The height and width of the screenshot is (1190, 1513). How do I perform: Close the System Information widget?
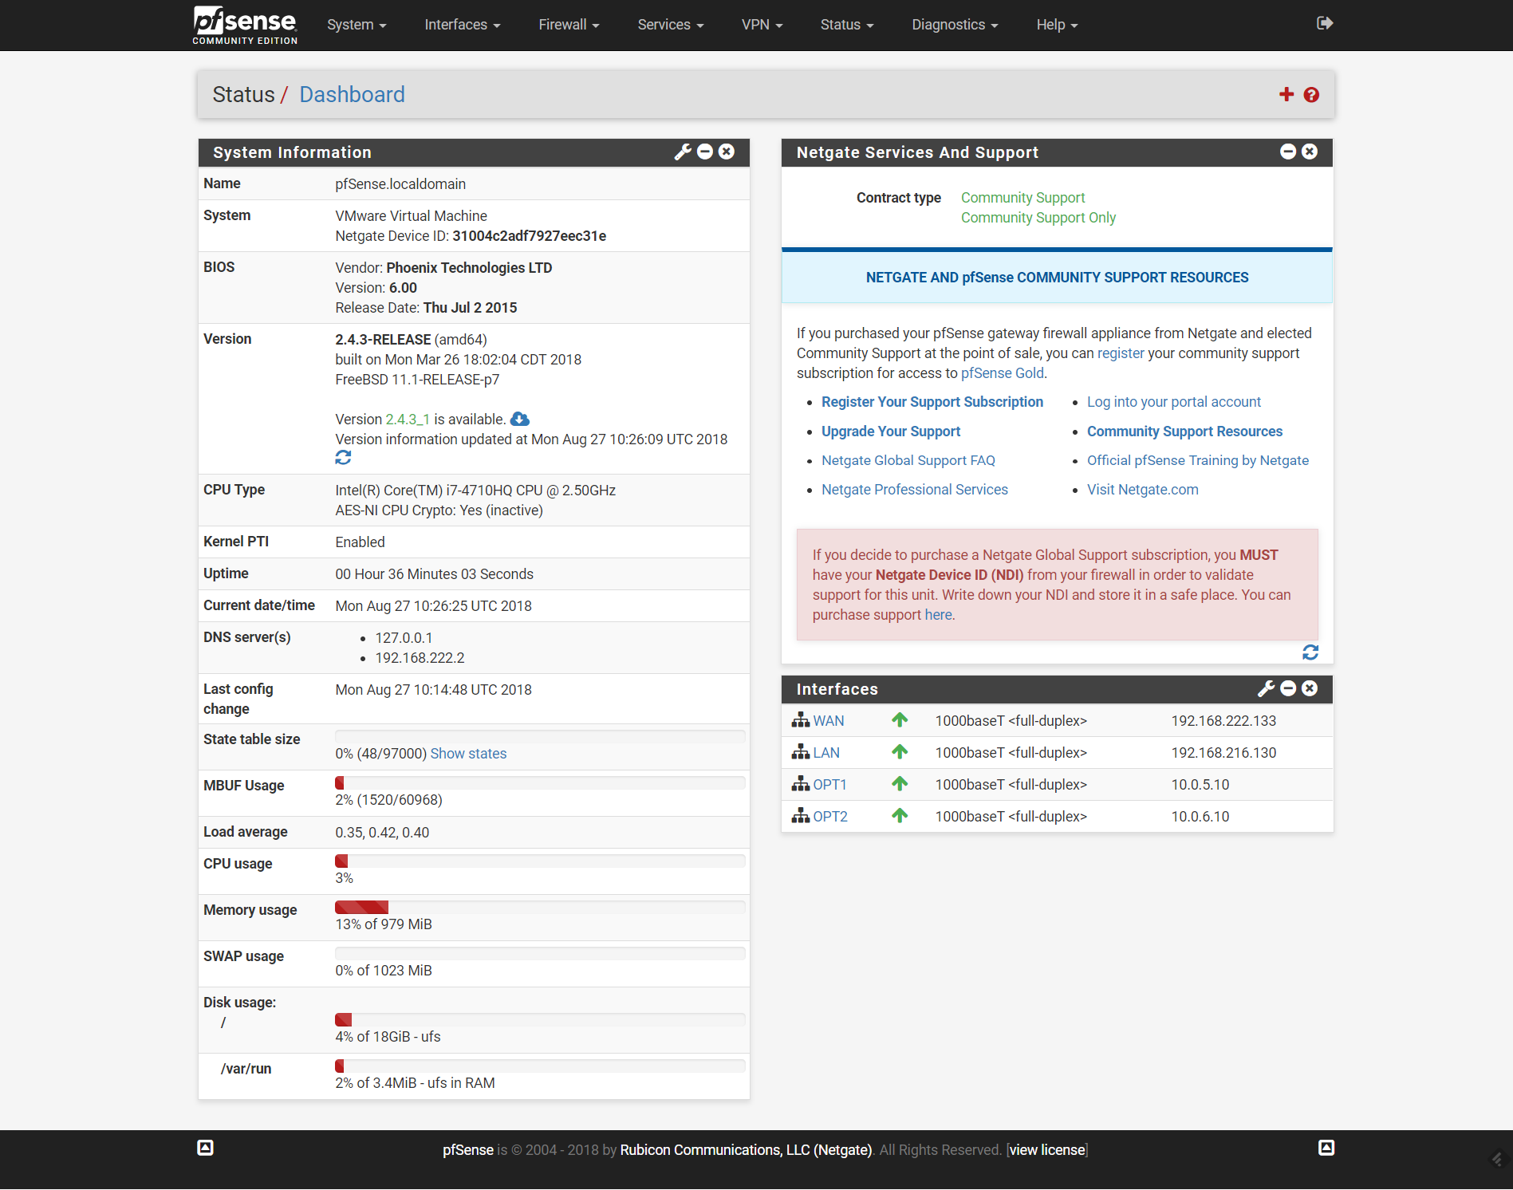[727, 152]
